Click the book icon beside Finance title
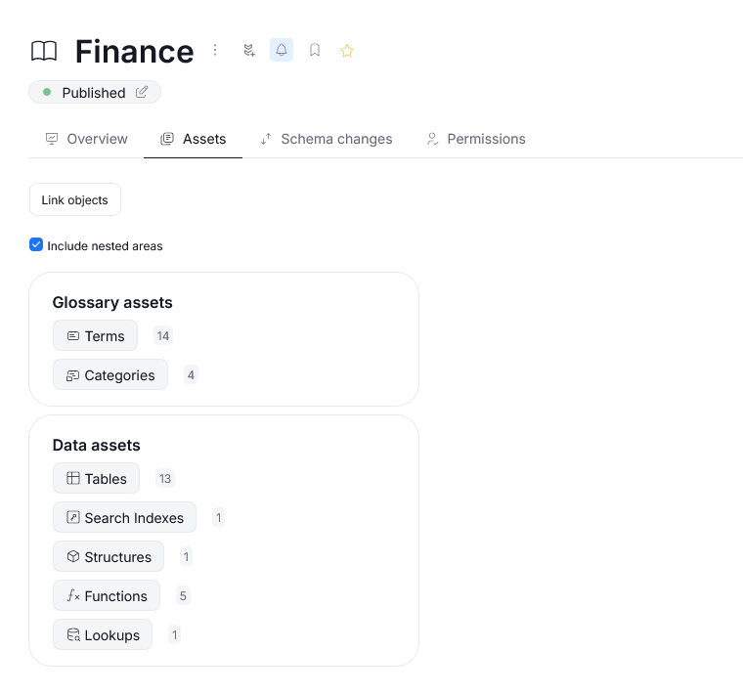The height and width of the screenshot is (694, 743). pos(44,51)
